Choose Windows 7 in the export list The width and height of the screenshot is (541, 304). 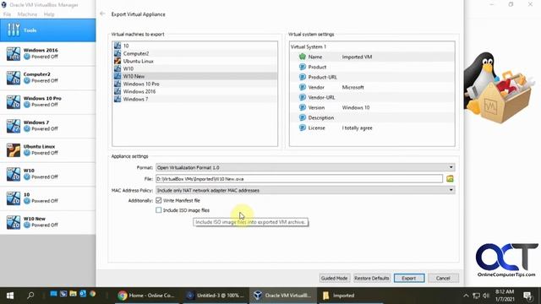[195, 99]
